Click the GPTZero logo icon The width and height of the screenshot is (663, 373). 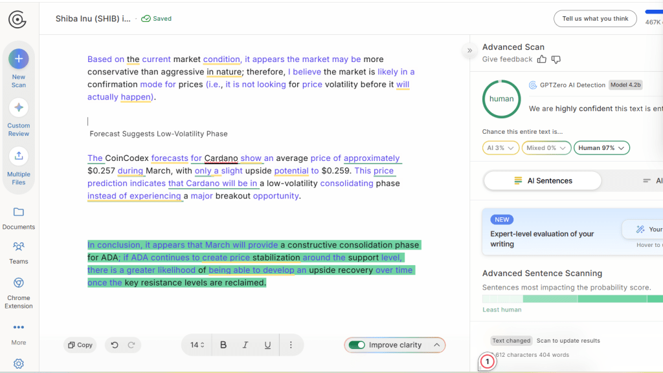[17, 19]
